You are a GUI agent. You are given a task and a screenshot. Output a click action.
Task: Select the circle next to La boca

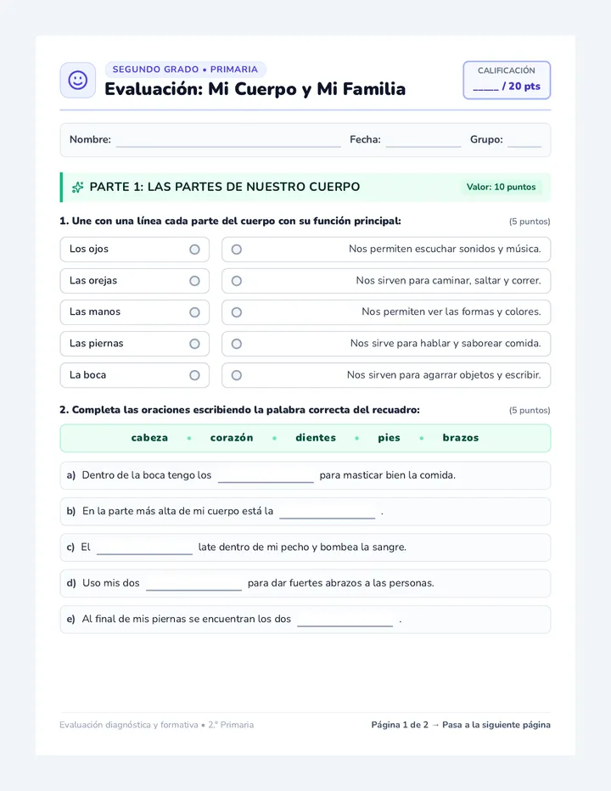point(194,375)
